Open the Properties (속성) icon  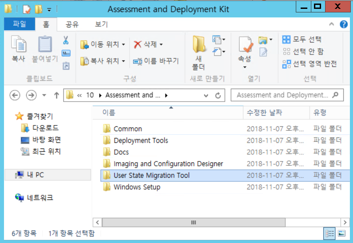(245, 44)
